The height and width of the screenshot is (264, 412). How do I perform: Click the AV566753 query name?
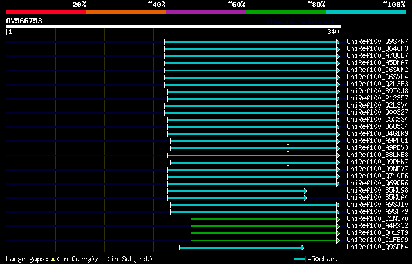tap(24, 21)
